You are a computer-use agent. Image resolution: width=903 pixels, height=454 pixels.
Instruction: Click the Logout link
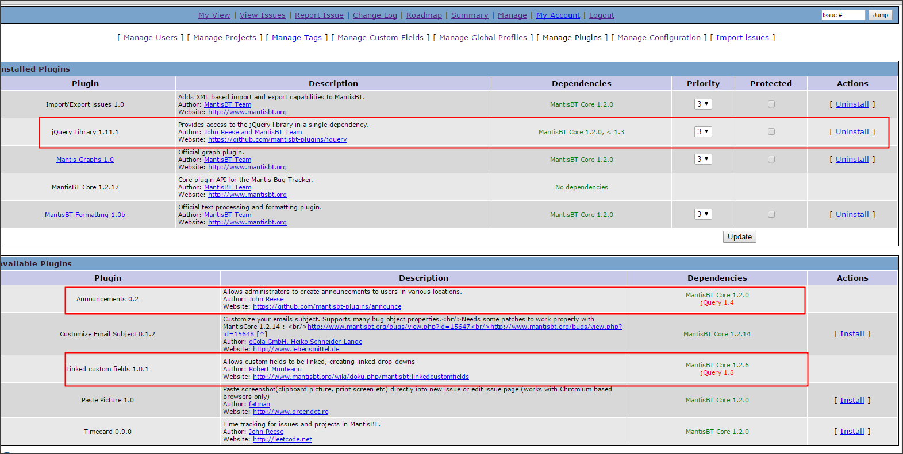[x=602, y=15]
